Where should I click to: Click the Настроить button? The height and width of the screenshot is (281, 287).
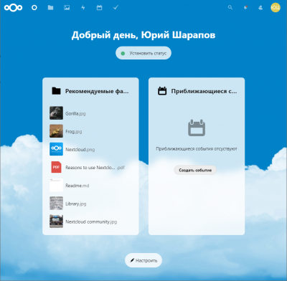coord(143,260)
